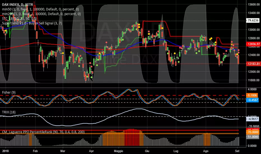Screen dimensions: 261x154
Task: Click the 11800.00 price axis value
Action: (x=254, y=80)
